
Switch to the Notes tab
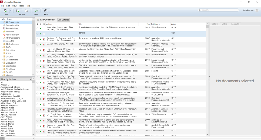coord(224,24)
